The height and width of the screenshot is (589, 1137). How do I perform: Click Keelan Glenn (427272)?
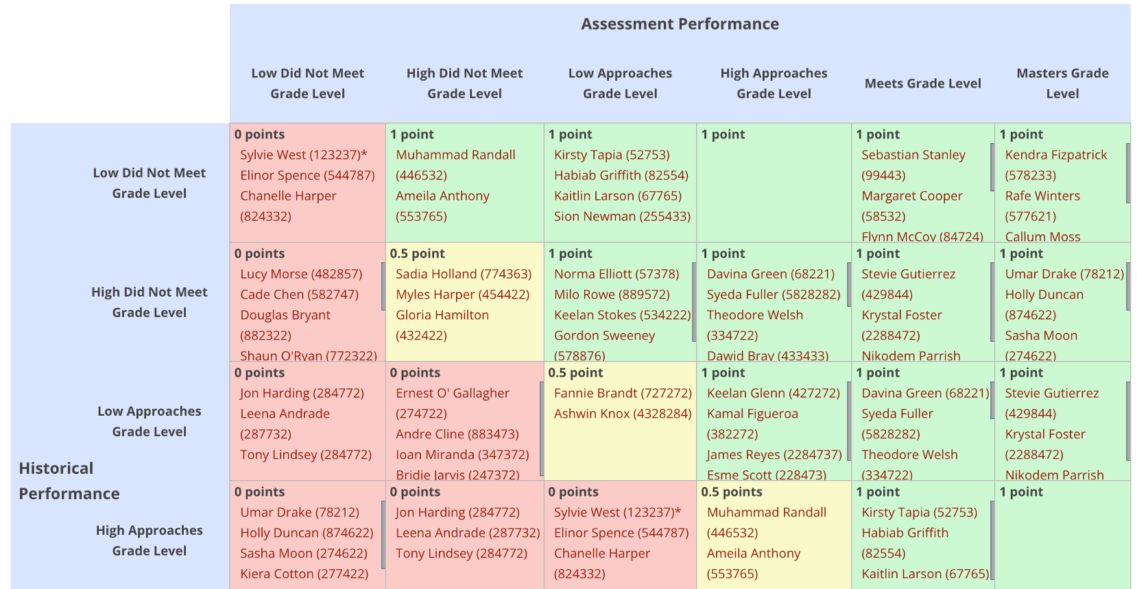click(x=774, y=393)
